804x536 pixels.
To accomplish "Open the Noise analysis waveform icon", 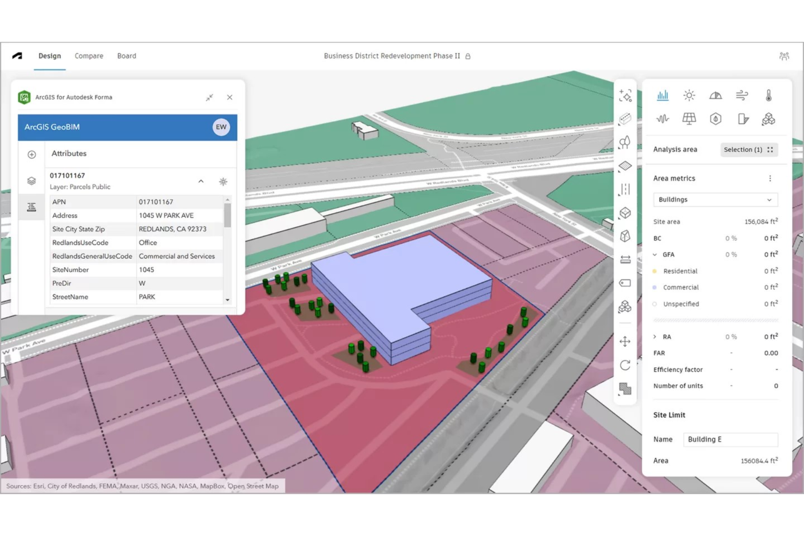I will click(663, 119).
